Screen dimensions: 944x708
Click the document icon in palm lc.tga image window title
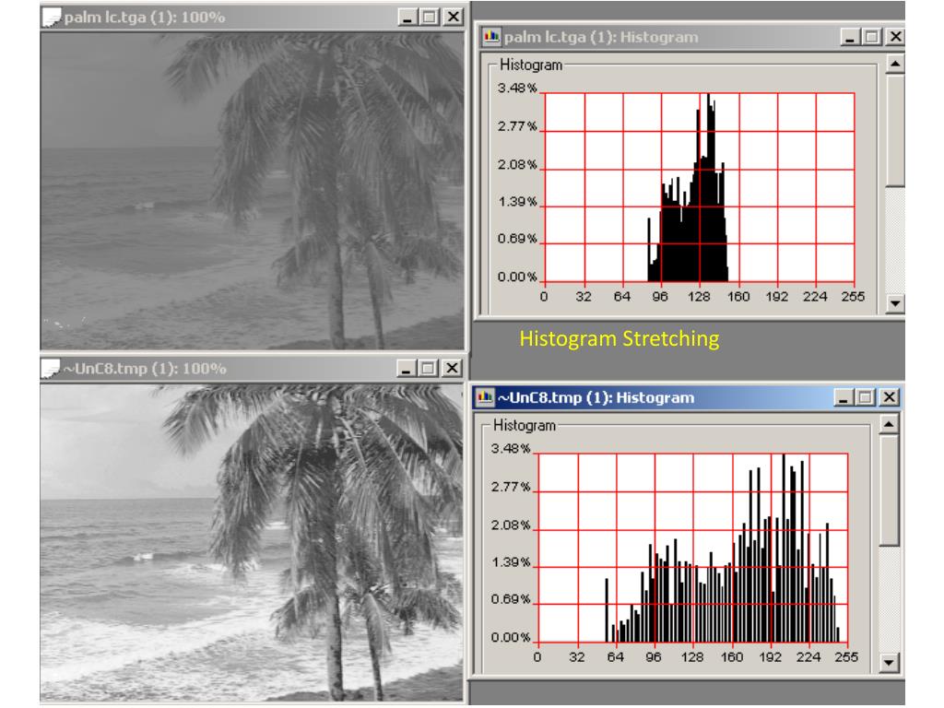coord(52,18)
